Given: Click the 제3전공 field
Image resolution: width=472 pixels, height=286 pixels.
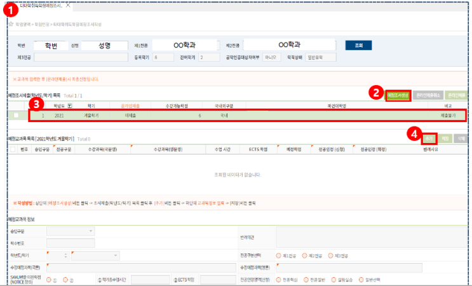Looking at the screenshot, I should click(81, 57).
